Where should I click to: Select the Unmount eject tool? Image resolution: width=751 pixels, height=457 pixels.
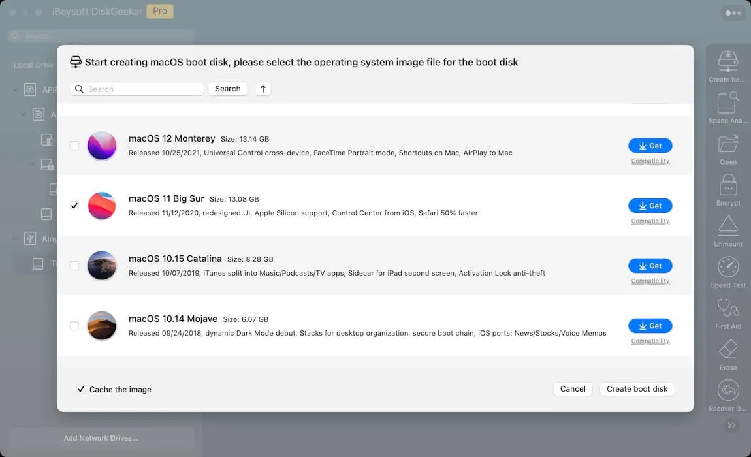[x=727, y=231]
